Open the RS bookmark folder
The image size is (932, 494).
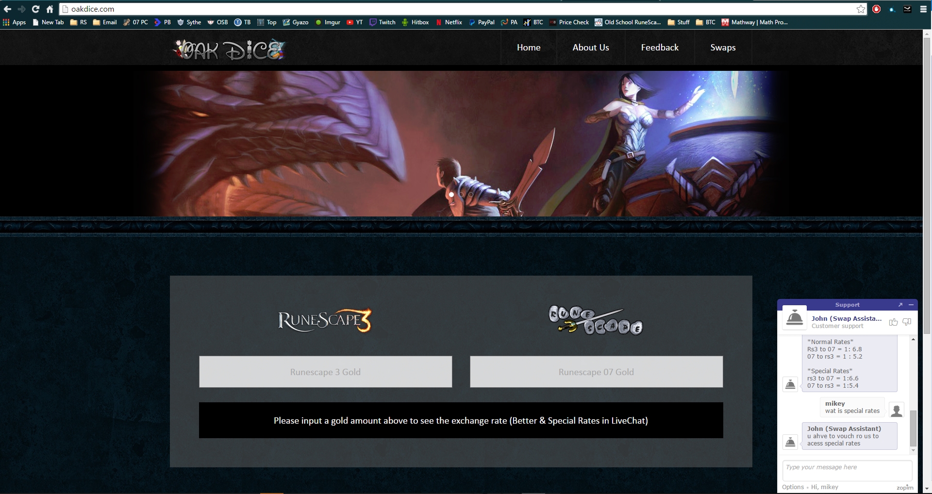tap(79, 22)
